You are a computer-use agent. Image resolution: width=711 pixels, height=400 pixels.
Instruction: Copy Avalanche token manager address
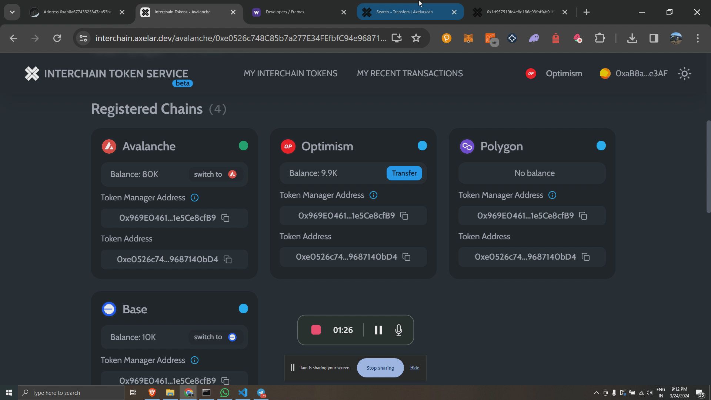pyautogui.click(x=226, y=218)
